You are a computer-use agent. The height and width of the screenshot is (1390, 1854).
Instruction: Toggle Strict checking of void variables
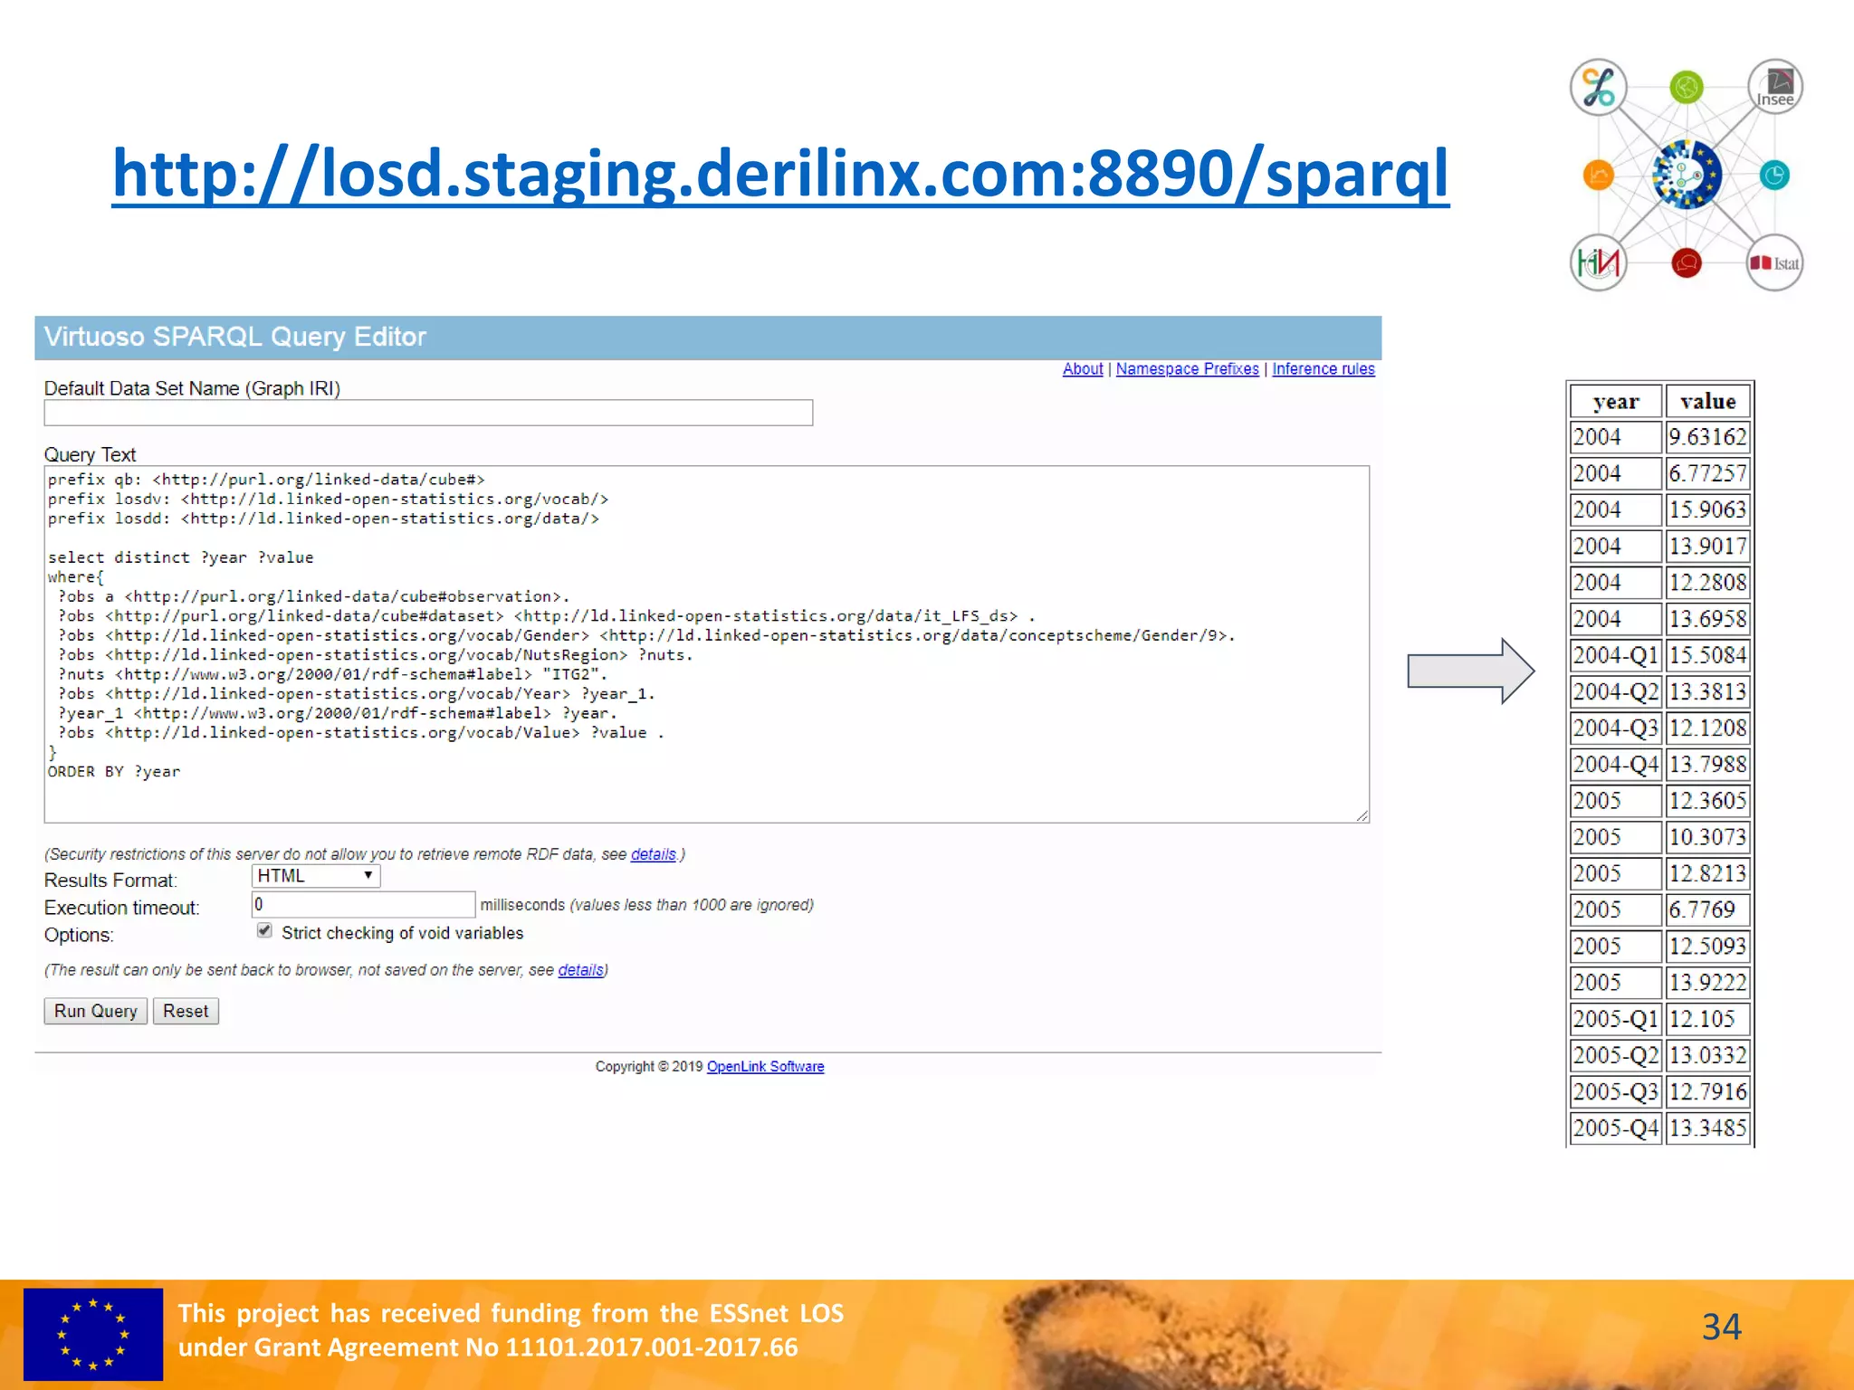264,931
